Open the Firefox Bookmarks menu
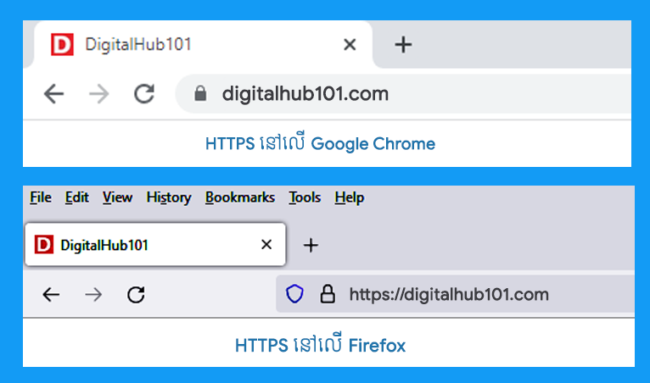This screenshot has height=383, width=650. 240,197
